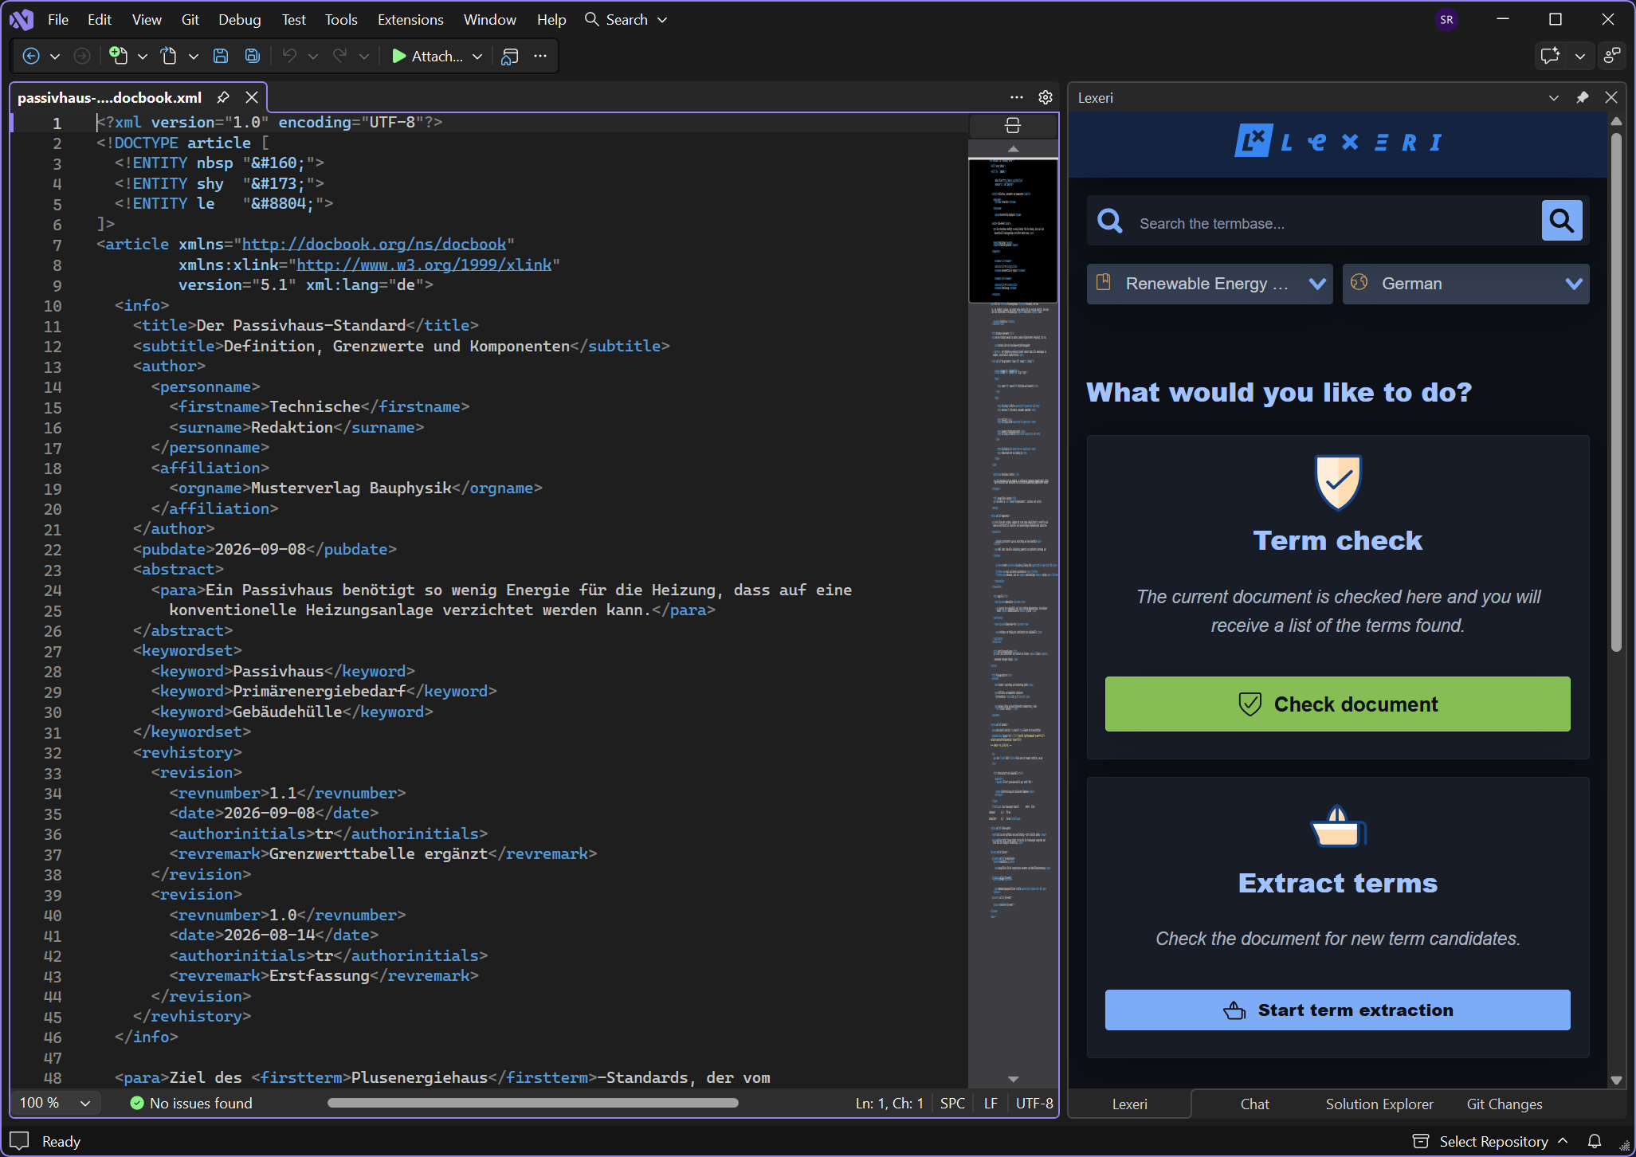Click the UTF-8 encoding indicator
1636x1157 pixels.
1034,1103
